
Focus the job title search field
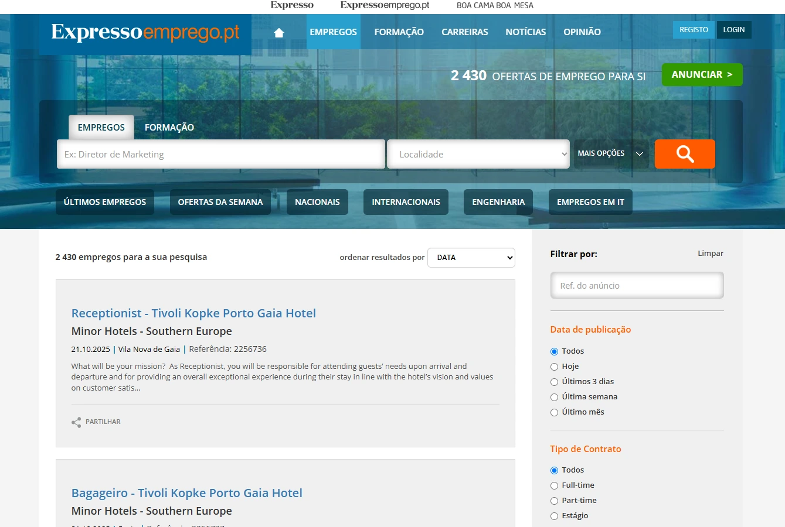[x=221, y=154]
